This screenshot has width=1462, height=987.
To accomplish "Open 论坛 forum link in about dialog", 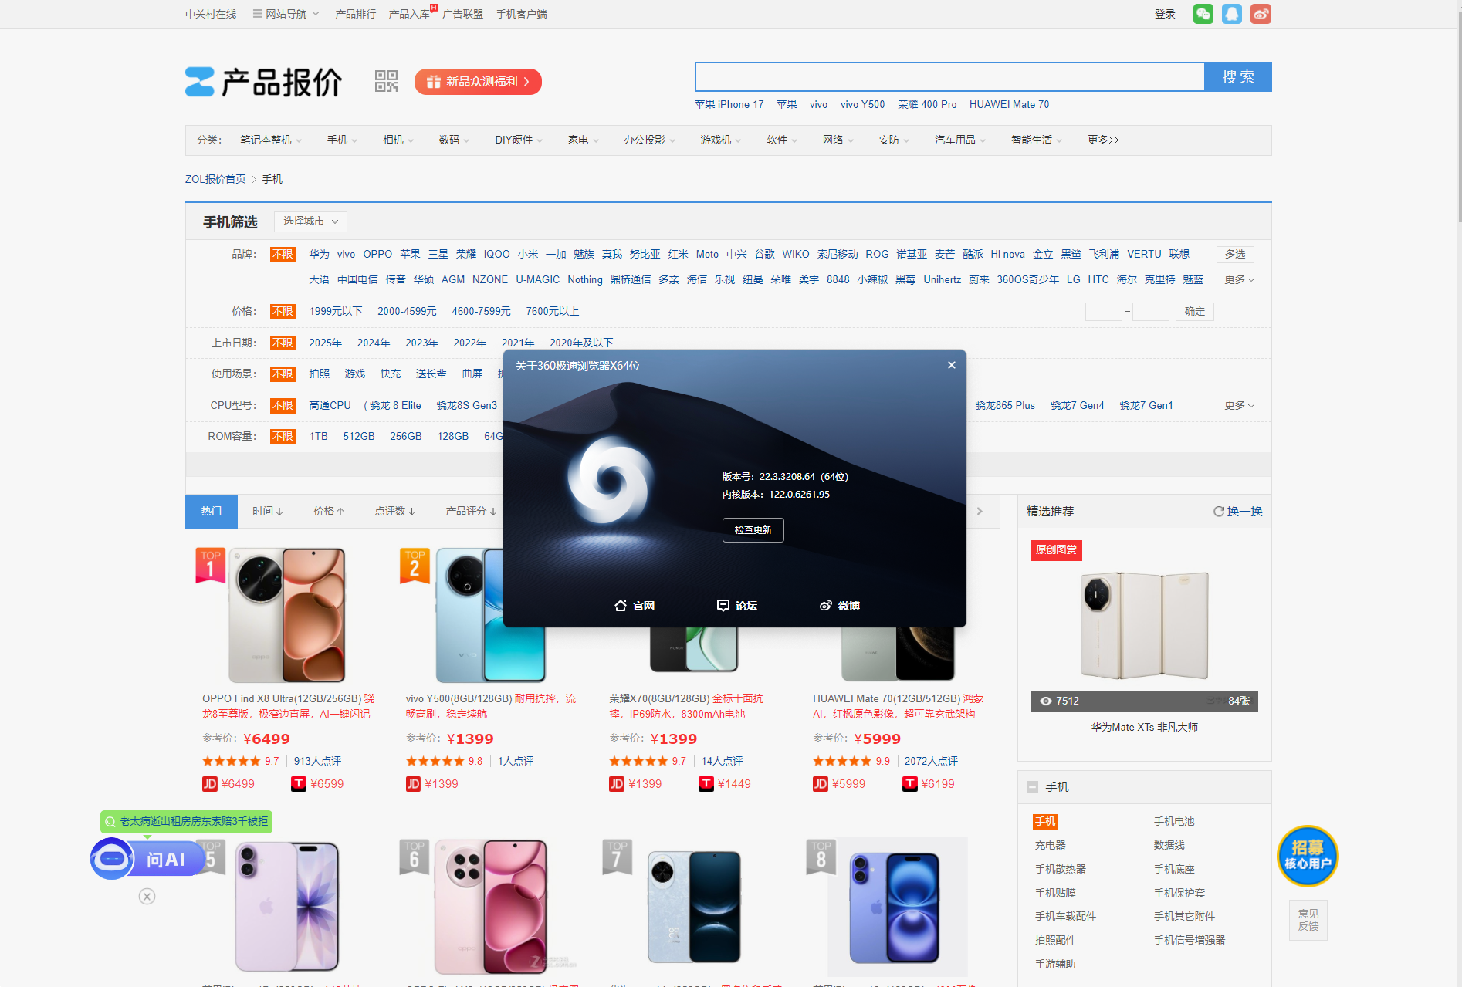I will [x=736, y=606].
